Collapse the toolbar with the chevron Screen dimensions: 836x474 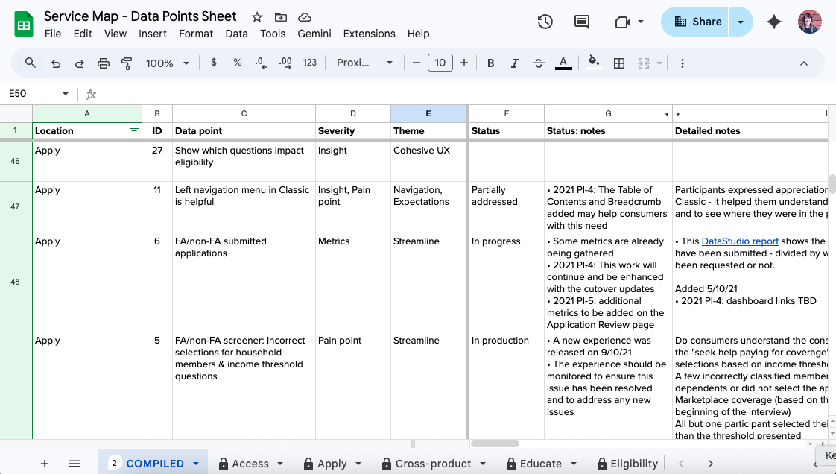coord(804,63)
